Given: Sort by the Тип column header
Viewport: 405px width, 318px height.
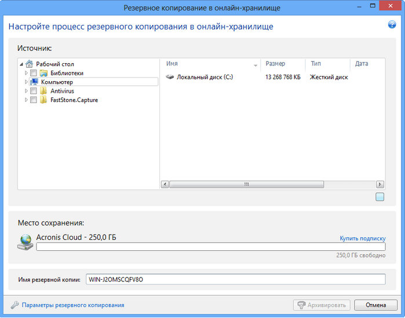Looking at the screenshot, I should tap(327, 64).
